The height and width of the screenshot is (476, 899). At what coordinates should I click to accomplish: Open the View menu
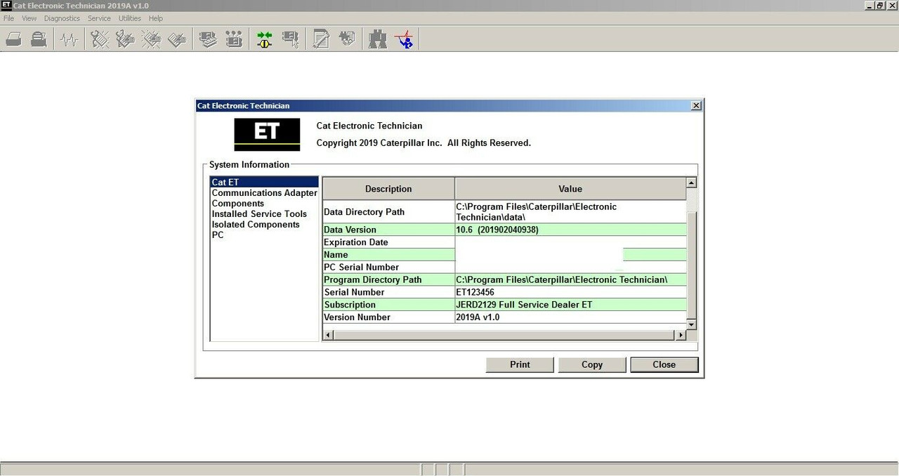(x=29, y=18)
